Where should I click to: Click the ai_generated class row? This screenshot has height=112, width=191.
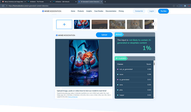point(134,80)
